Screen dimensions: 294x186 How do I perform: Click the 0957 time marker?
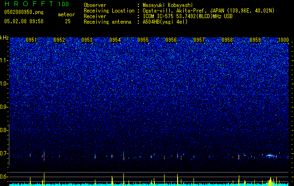click(199, 40)
